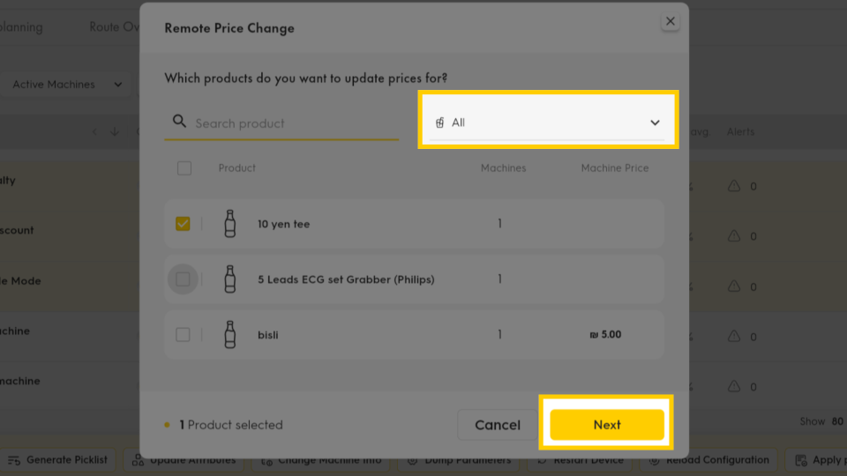Toggle the select-all checkbox in the Product header
The height and width of the screenshot is (476, 847).
point(184,167)
